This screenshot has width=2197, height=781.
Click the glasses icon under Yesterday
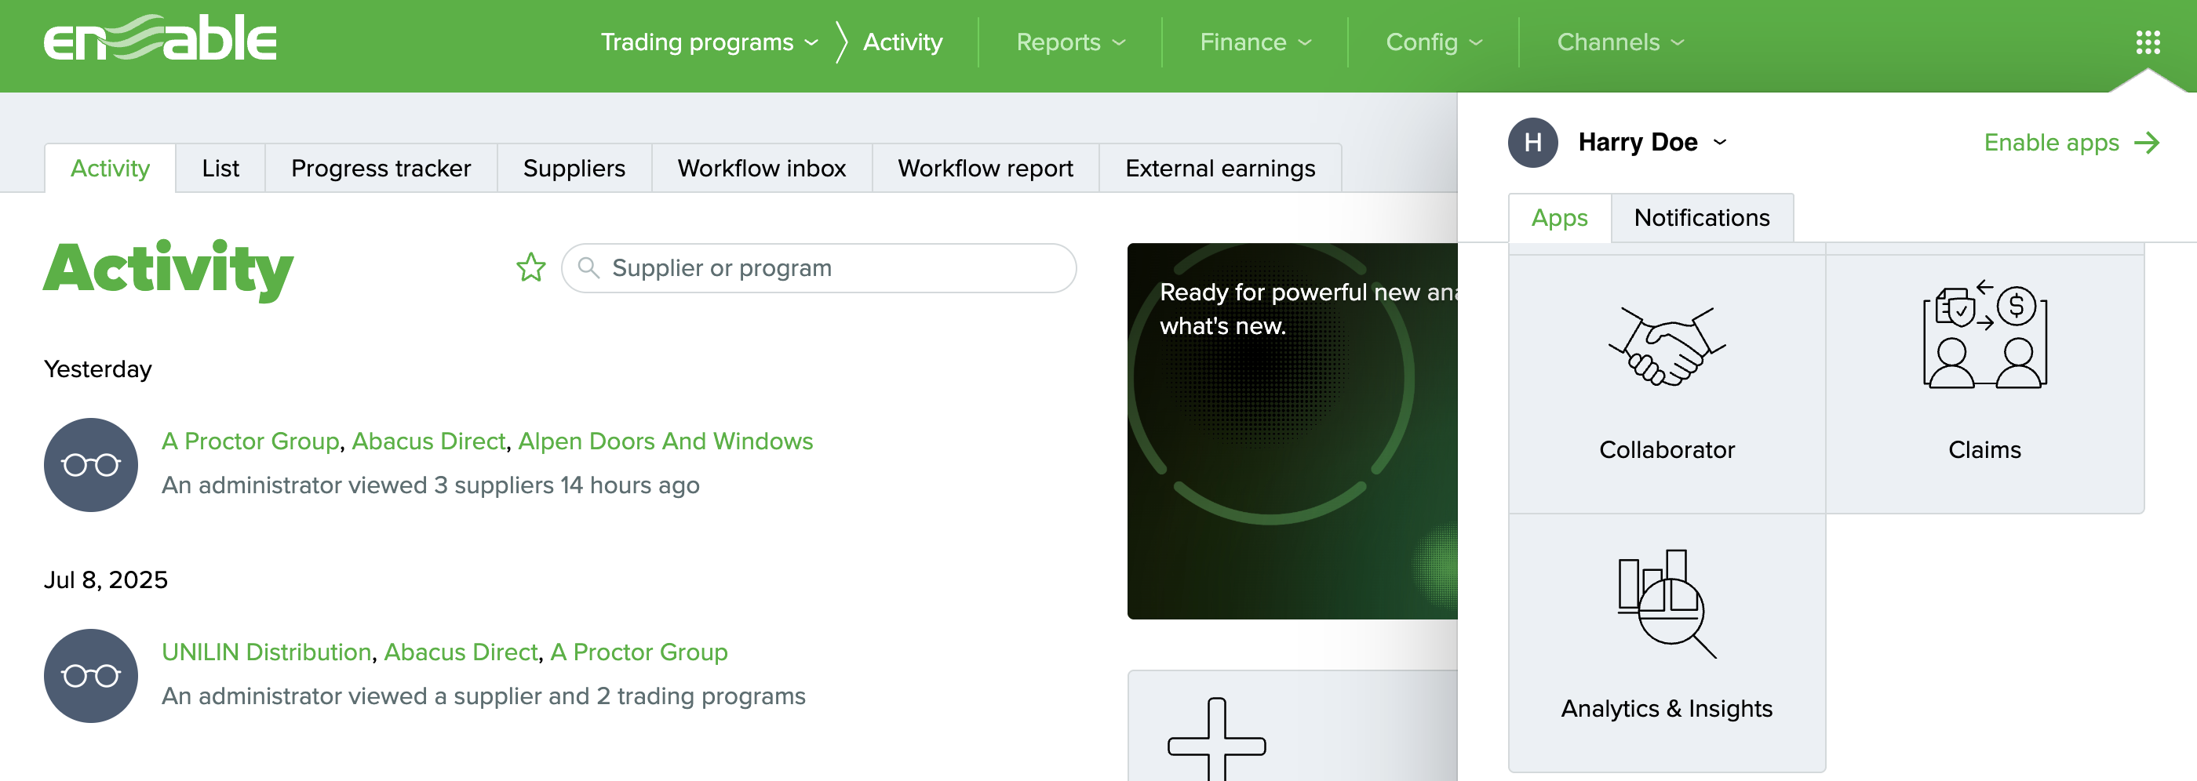pyautogui.click(x=91, y=465)
